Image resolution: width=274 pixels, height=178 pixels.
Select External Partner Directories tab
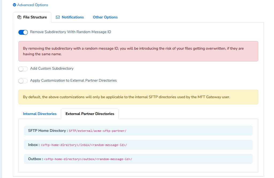click(90, 114)
